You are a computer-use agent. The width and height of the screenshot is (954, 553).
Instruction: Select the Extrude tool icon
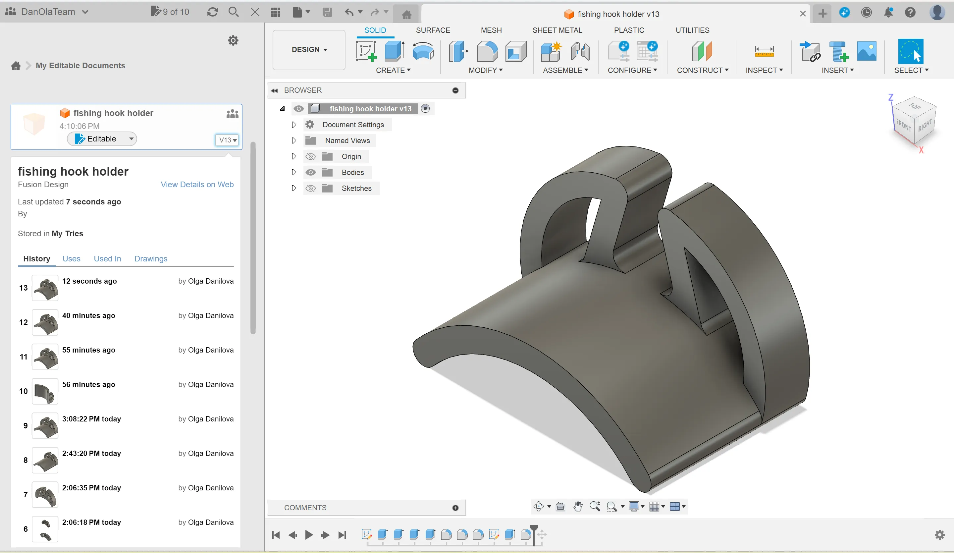point(394,51)
